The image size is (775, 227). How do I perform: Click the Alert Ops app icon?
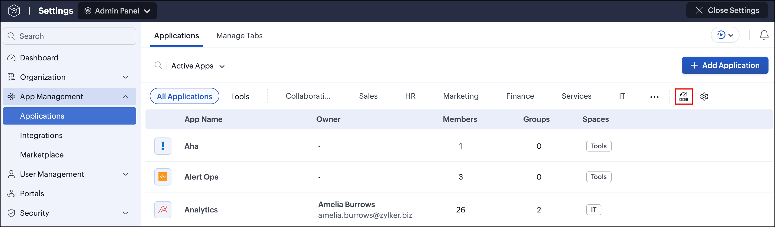[163, 177]
